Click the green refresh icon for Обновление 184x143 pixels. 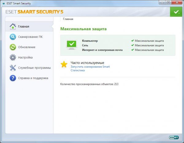[13, 47]
